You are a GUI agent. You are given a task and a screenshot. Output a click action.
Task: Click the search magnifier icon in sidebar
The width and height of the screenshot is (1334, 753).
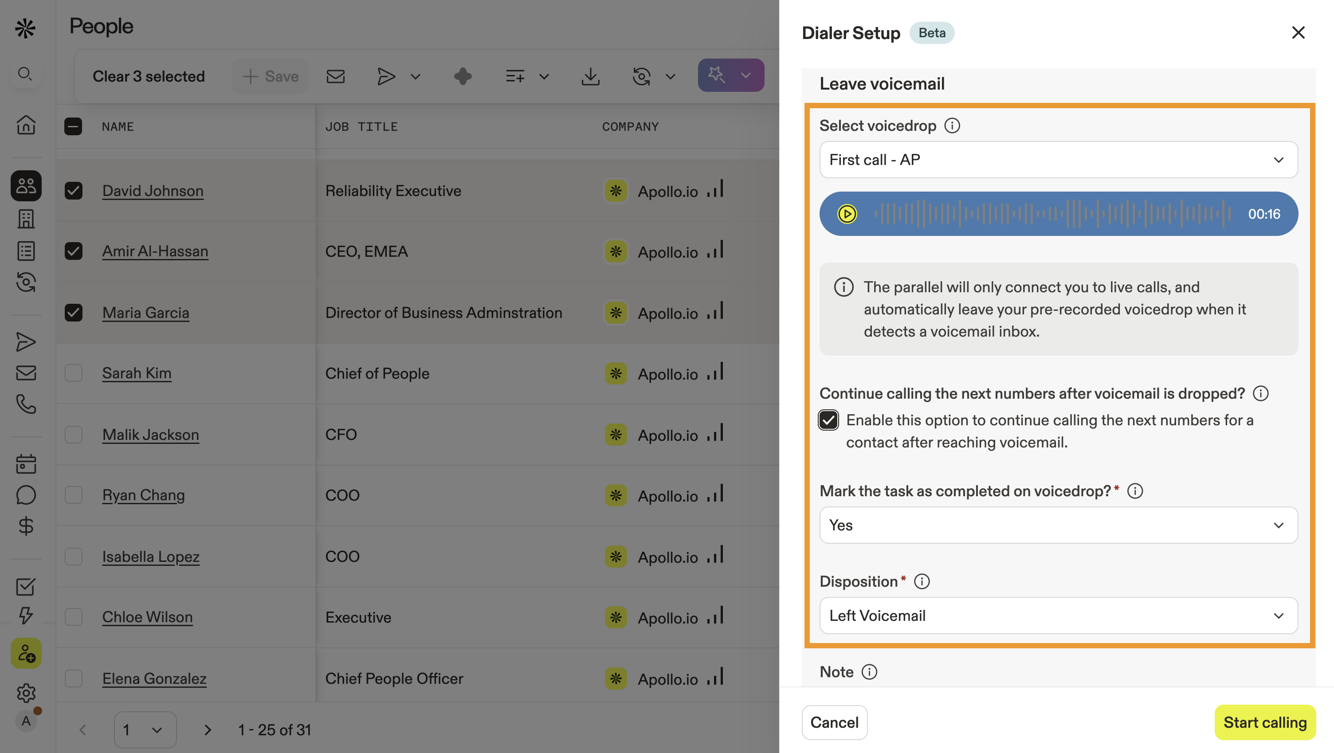point(25,74)
